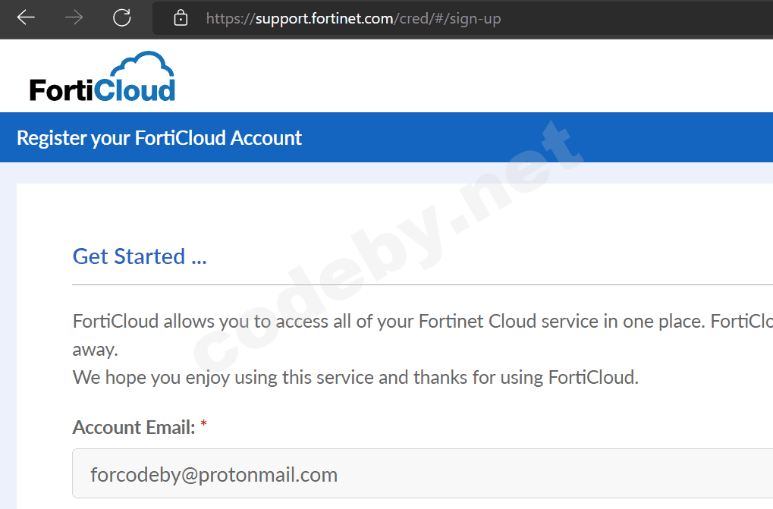This screenshot has width=773, height=509.
Task: Click the 'FortiCloud allows you to access' paragraph
Action: [x=379, y=321]
